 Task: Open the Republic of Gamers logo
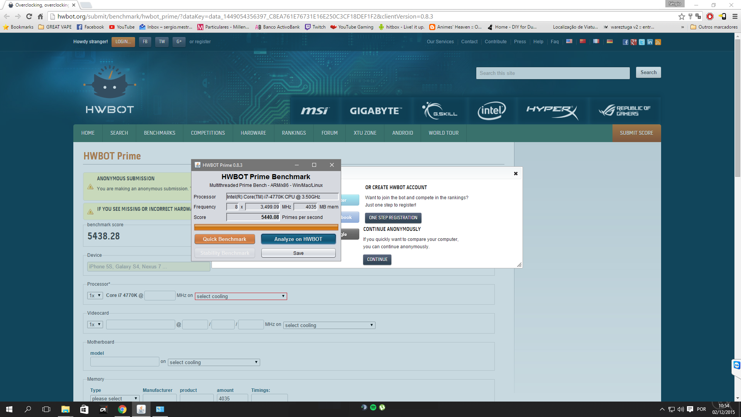[x=624, y=111]
